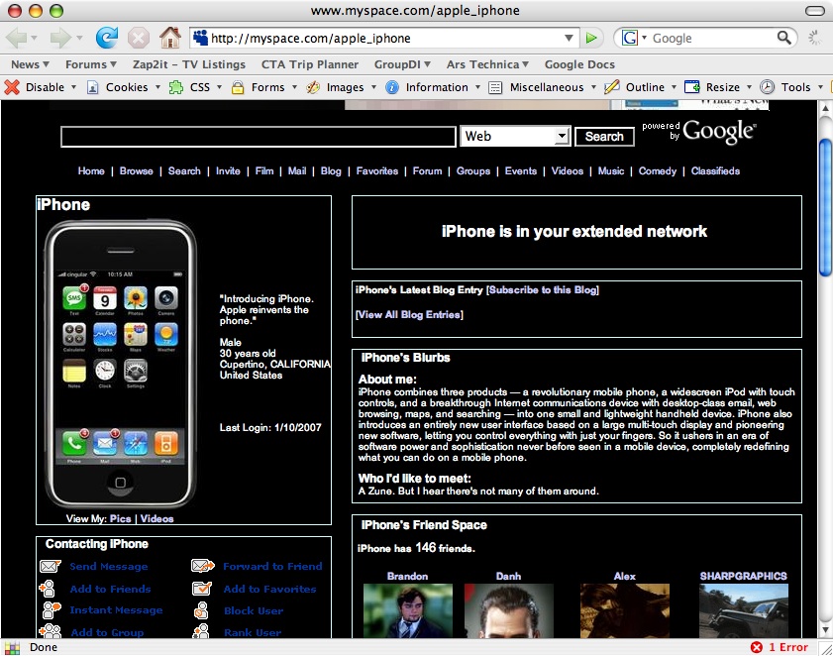833x656 pixels.
Task: Click the Add to Friends link
Action: (x=111, y=589)
